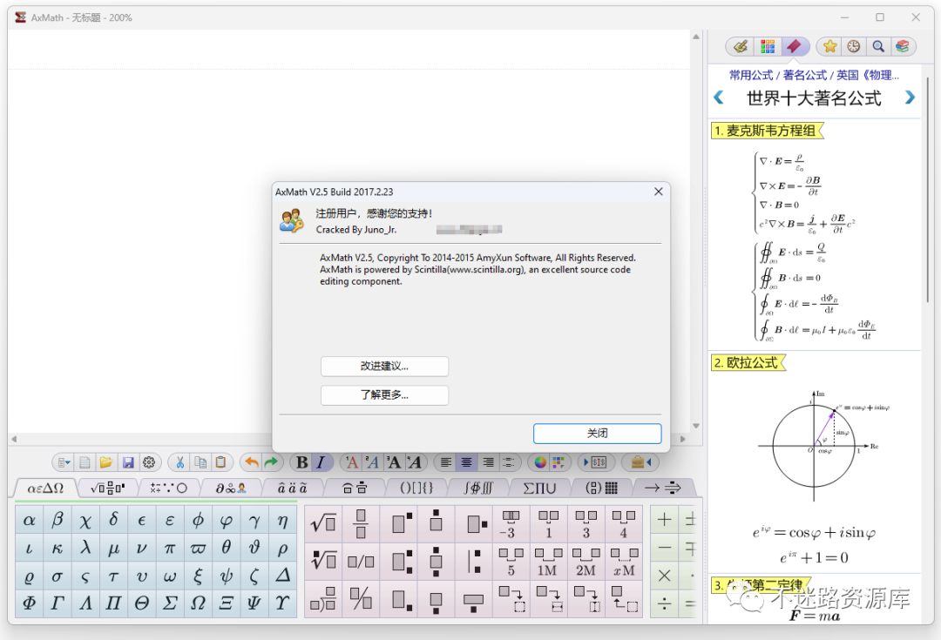
Task: Open the color wheel picker
Action: [540, 461]
